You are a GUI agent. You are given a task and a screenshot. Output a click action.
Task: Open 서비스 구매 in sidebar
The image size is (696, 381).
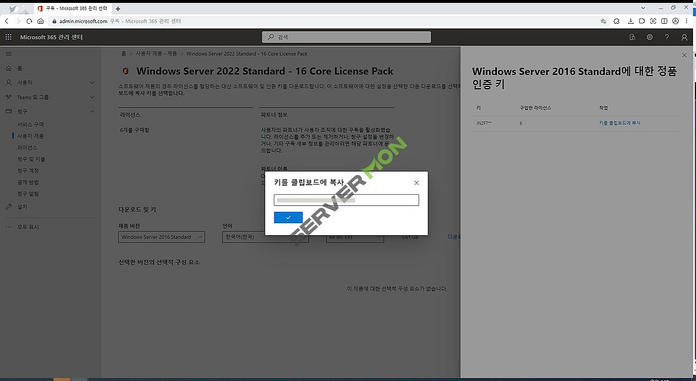tap(30, 124)
